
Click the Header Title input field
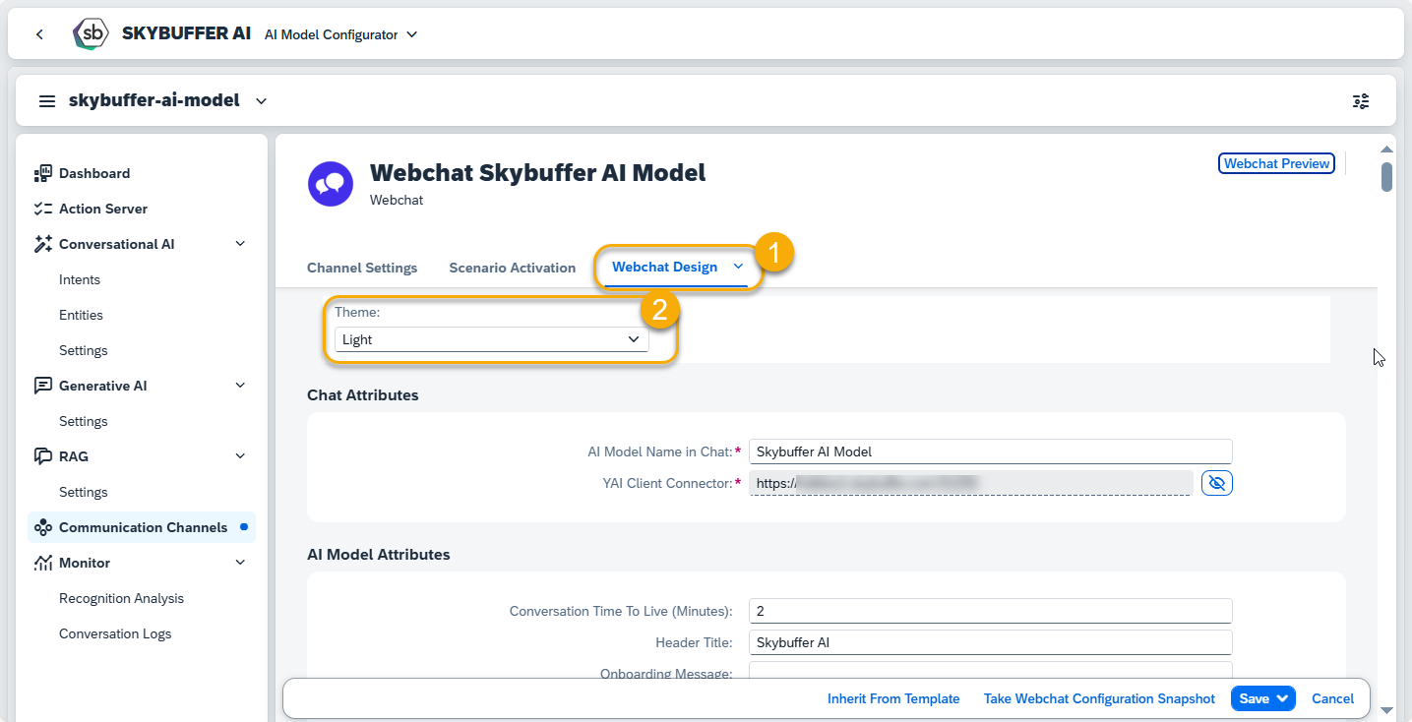(x=990, y=642)
